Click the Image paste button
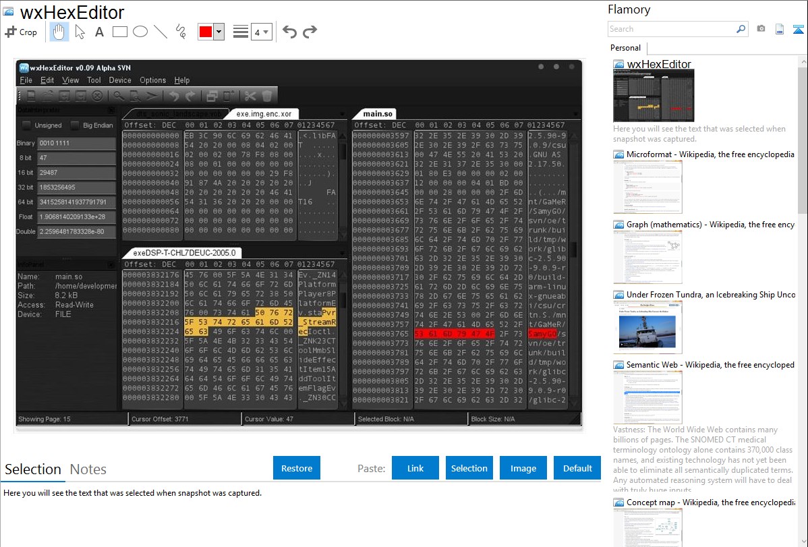The height and width of the screenshot is (547, 808). (x=523, y=468)
